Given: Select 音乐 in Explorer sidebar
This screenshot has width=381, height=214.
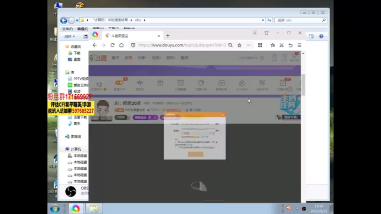Looking at the screenshot, I should (74, 124).
